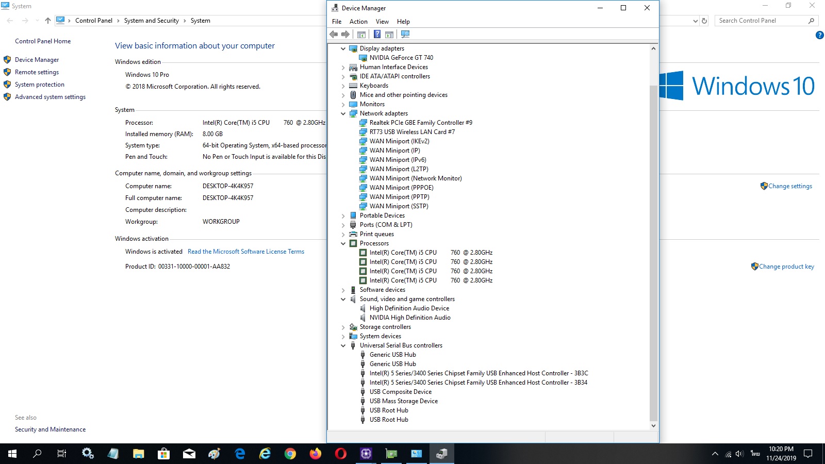Expand IDE ATA/ATAPI controllers
825x464 pixels.
343,76
